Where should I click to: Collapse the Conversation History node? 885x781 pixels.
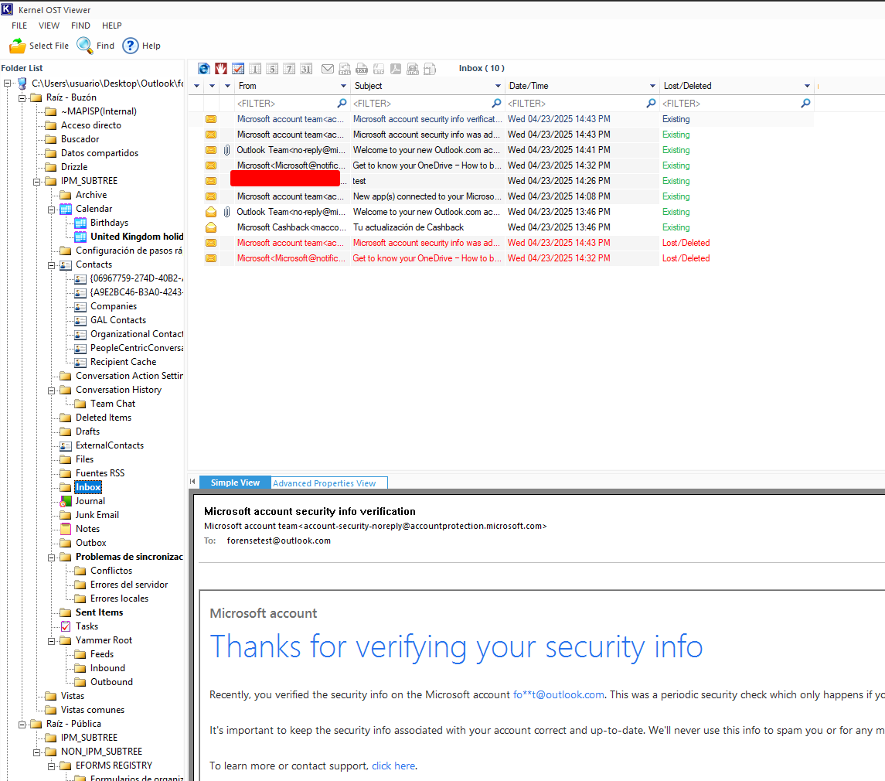tap(51, 390)
